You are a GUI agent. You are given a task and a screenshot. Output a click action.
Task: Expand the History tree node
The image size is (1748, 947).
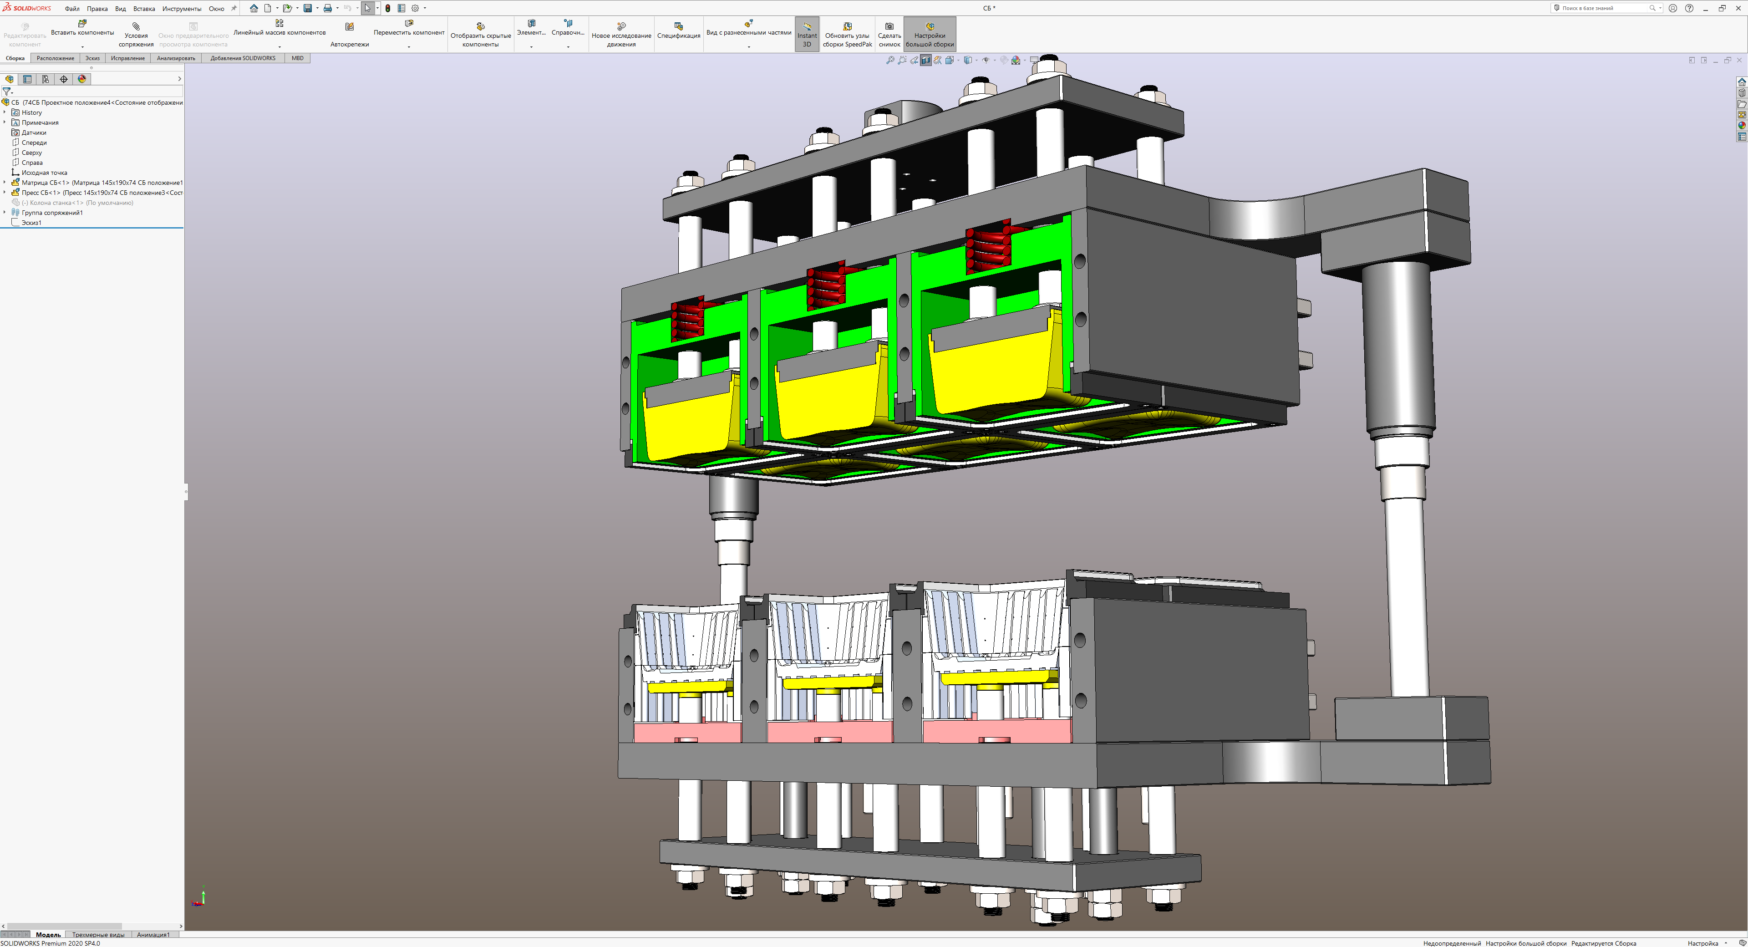[5, 113]
